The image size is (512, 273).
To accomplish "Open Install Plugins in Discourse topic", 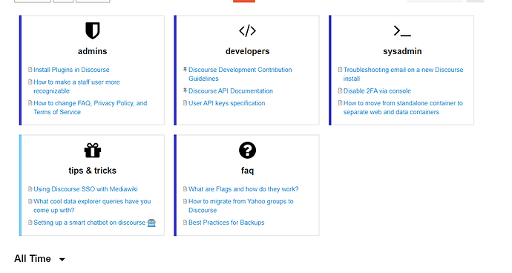I will [x=71, y=70].
